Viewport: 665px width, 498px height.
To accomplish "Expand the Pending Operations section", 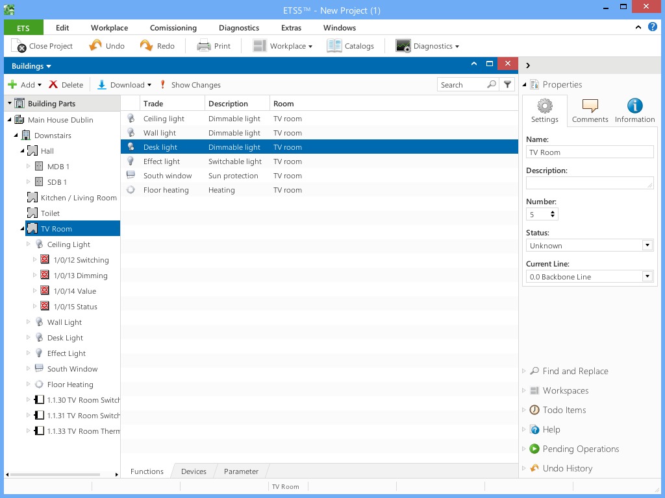I will tap(525, 449).
